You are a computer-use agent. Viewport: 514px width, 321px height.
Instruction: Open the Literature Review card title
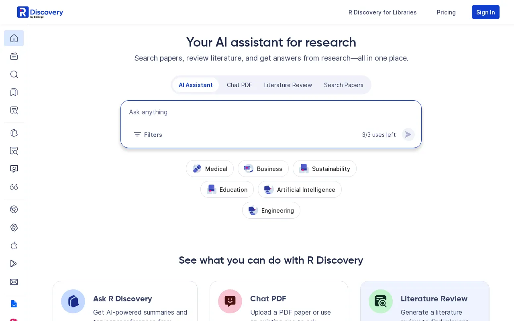434,299
